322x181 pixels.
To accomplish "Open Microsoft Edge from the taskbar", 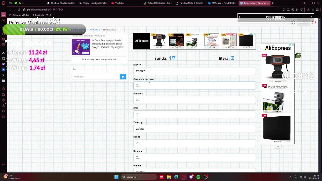I will [176, 177].
